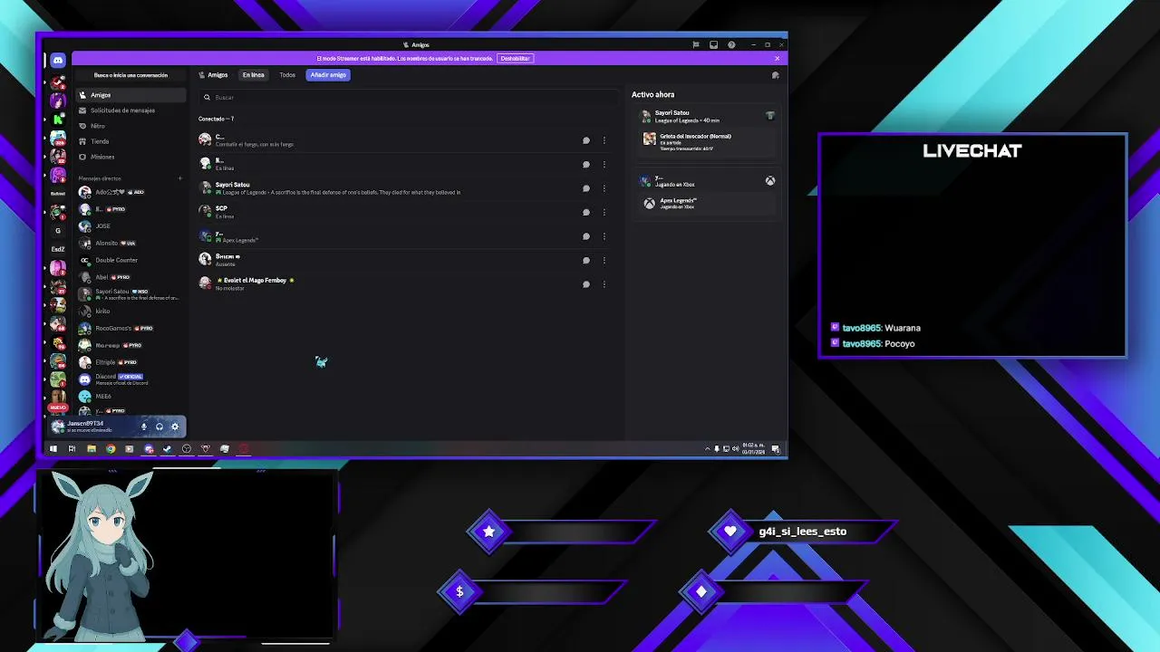
Task: Click the flag icon in Discord title bar
Action: pos(696,44)
